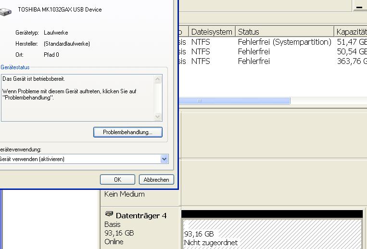Sort by Status column header
This screenshot has width=367, height=249.
(285, 32)
